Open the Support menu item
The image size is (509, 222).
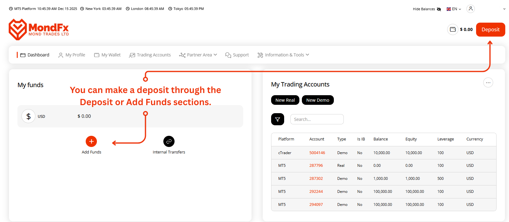[x=237, y=55]
